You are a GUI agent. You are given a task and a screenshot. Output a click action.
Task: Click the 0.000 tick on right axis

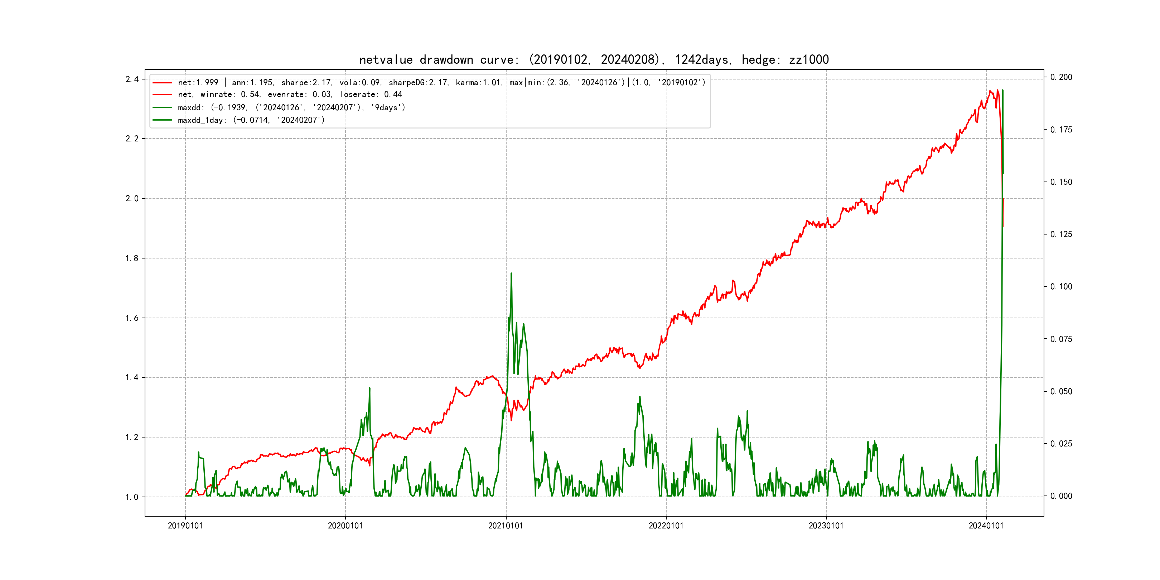(x=1062, y=496)
